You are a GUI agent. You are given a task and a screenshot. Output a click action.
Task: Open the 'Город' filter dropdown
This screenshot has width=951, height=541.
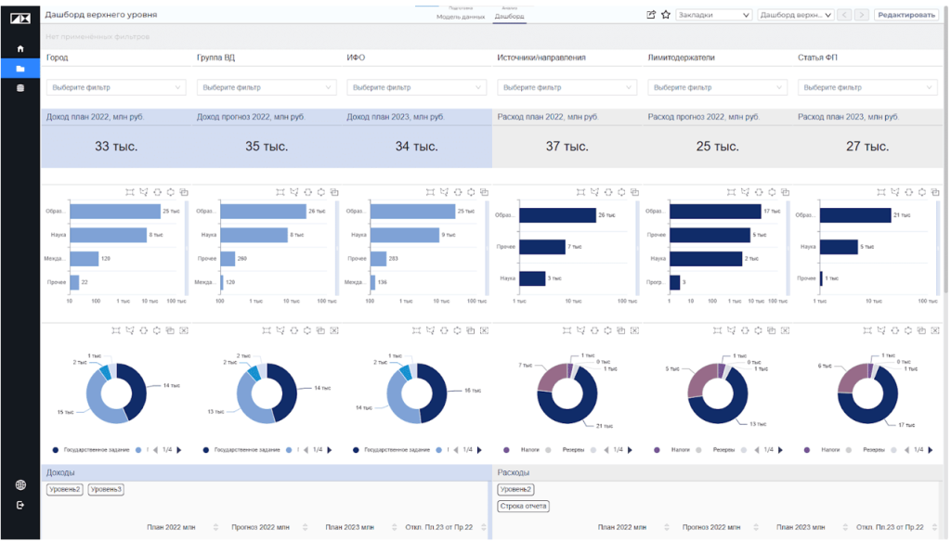click(x=116, y=87)
